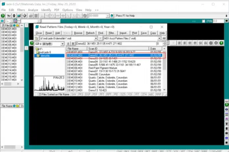Click the Scan ID column header
This screenshot has height=152, width=229.
pyautogui.click(x=118, y=49)
